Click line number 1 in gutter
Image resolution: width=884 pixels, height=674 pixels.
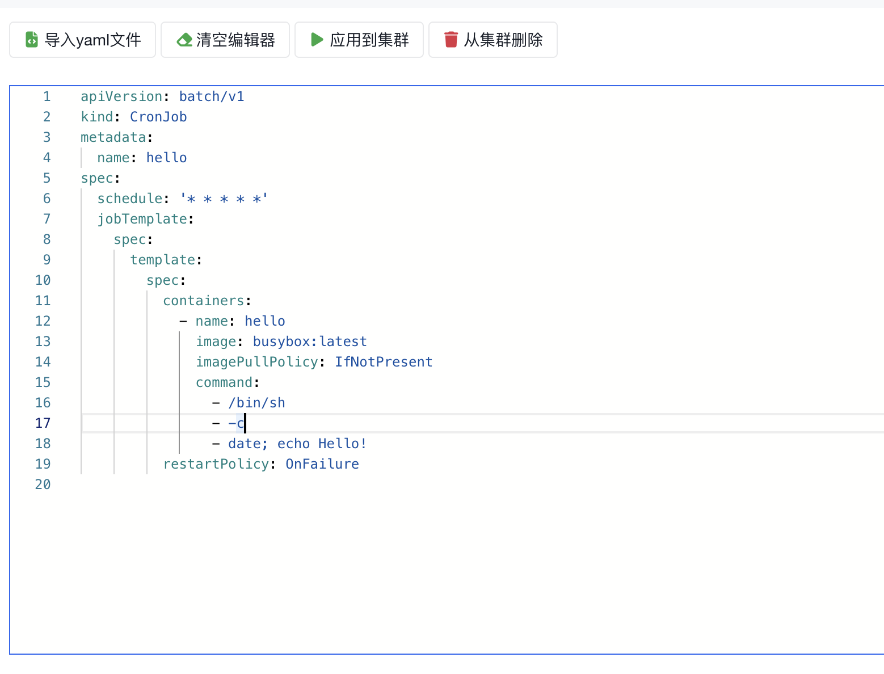coord(47,96)
